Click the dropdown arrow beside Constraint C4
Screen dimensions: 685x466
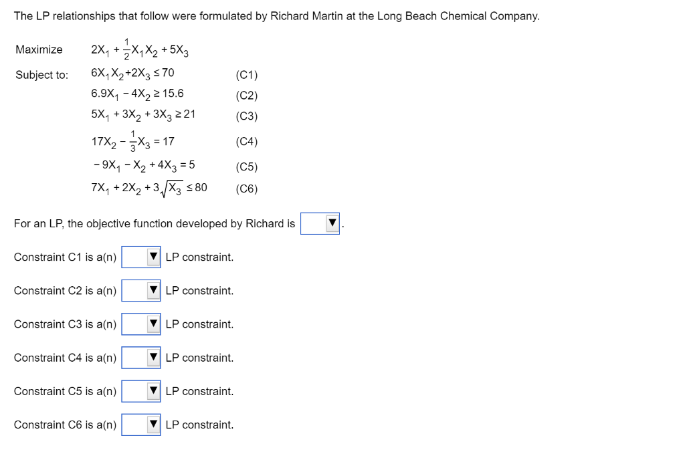153,357
